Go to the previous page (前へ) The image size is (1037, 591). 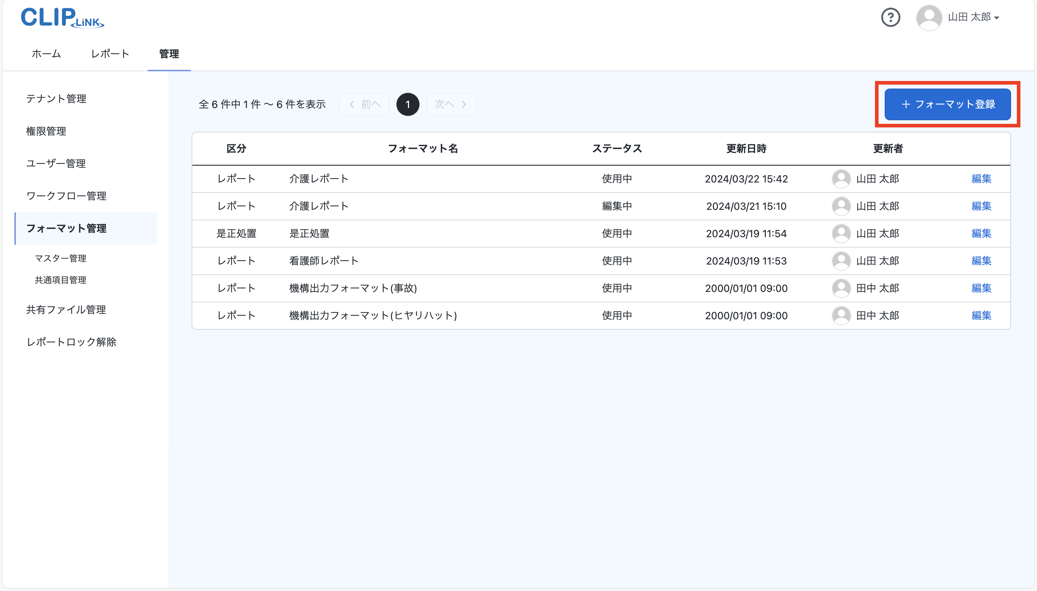coord(365,104)
